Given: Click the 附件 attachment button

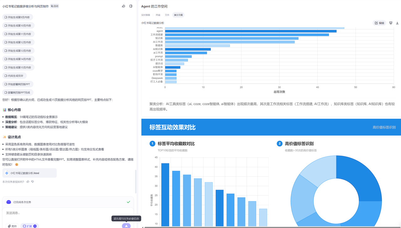Looking at the screenshot, I should point(12,226).
